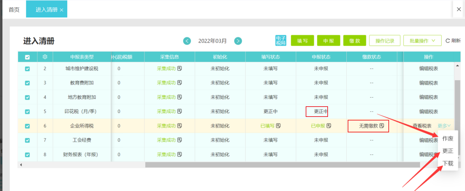Click 查看税表 for 企业所得税
The width and height of the screenshot is (465, 191).
(422, 126)
